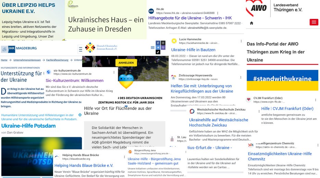
Task: Open Initiative Ukrainehilfe Potsdam image
Action: [42, 156]
